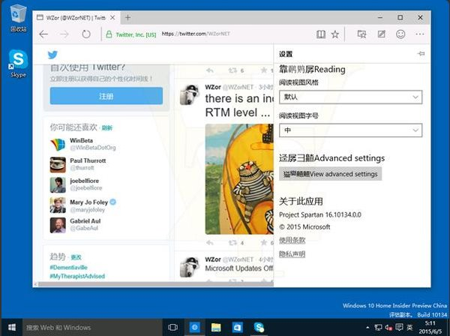Open the 隐私声明 privacy statement link

tap(292, 254)
